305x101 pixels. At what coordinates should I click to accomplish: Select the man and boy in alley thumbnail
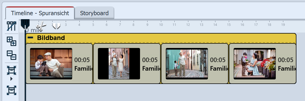(187, 64)
